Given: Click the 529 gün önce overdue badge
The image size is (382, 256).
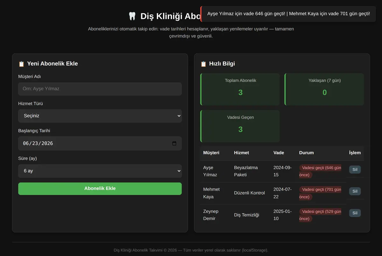Looking at the screenshot, I should click(x=320, y=215).
